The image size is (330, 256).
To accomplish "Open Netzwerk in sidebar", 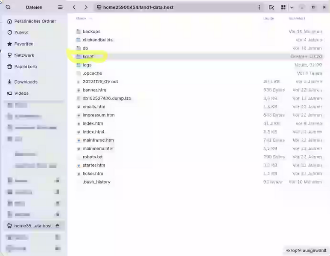I will pos(34,55).
